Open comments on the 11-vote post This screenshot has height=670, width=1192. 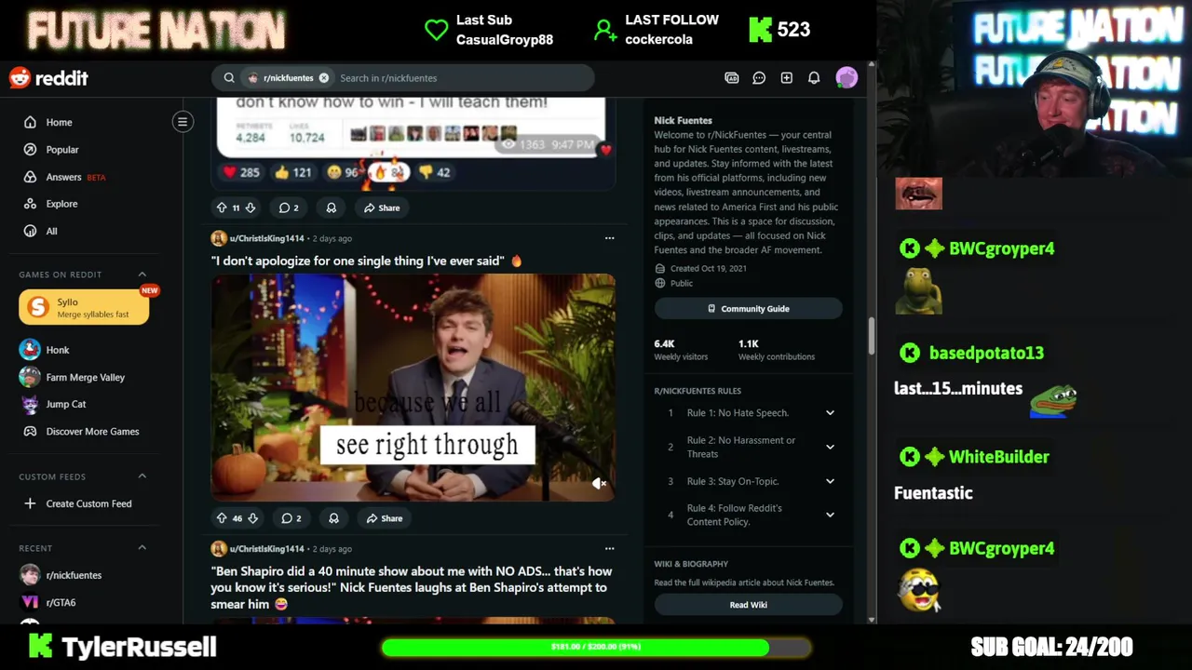pos(289,208)
